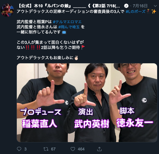Click the 武内英樹 caption in the photo
This screenshot has height=154, width=159.
pyautogui.click(x=92, y=124)
